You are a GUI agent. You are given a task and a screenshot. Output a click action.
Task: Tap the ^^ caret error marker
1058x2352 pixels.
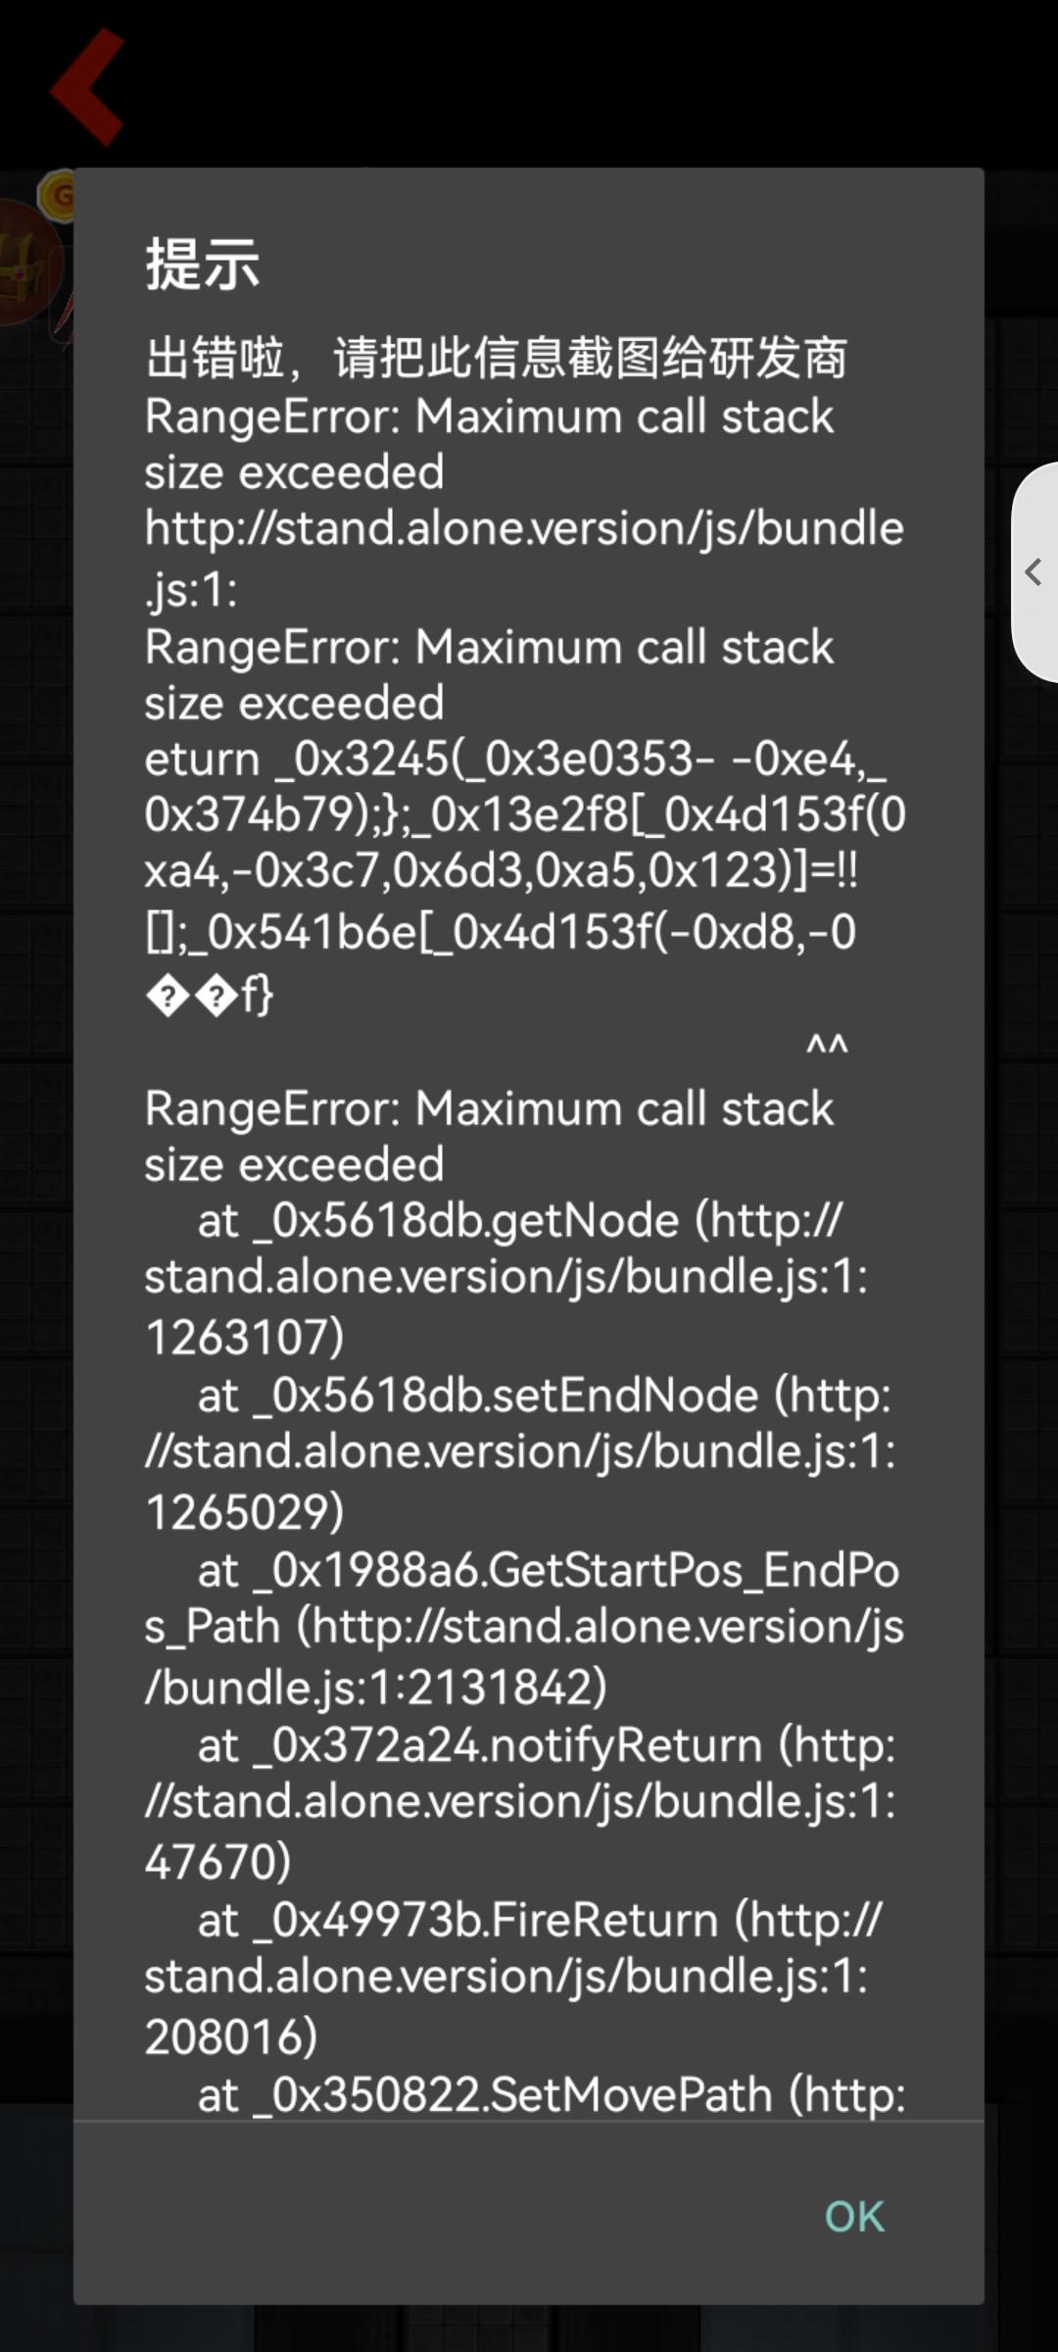tap(827, 1047)
